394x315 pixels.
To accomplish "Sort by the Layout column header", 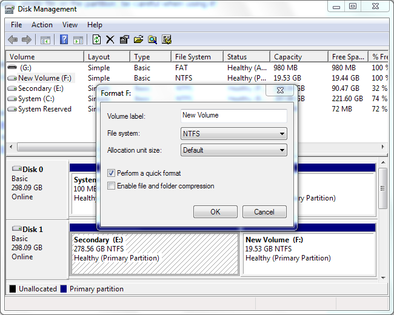I will pyautogui.click(x=107, y=57).
